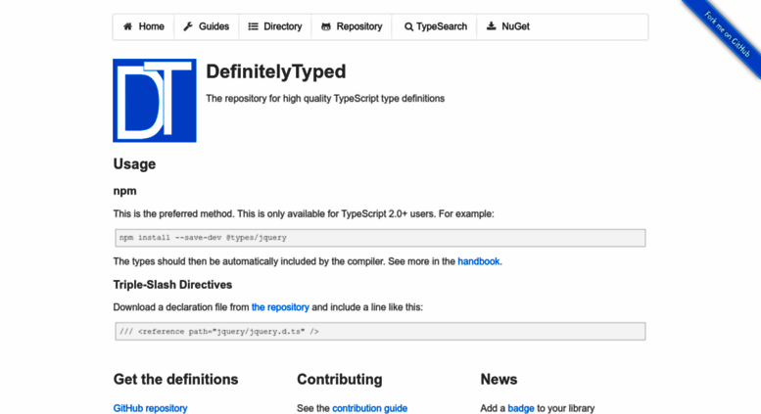Follow the badge link under News
Image resolution: width=761 pixels, height=414 pixels.
pyautogui.click(x=521, y=408)
